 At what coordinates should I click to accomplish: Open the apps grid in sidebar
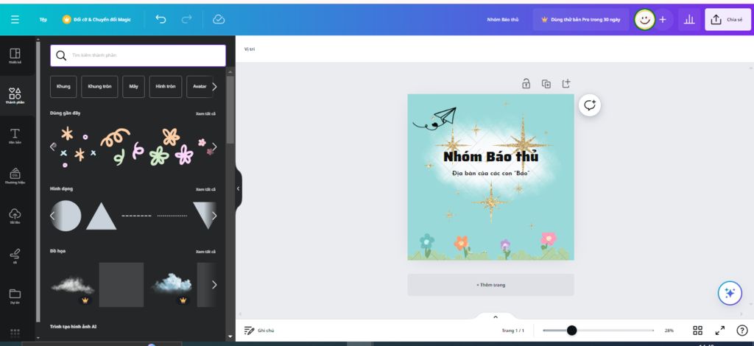(x=15, y=333)
